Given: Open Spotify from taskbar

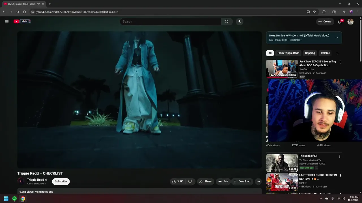Looking at the screenshot, I should pos(14,198).
